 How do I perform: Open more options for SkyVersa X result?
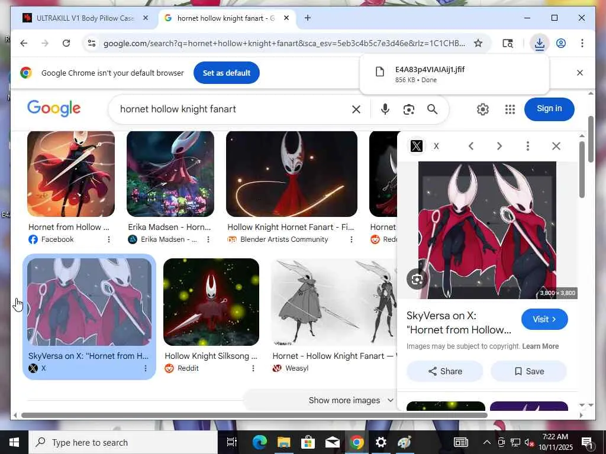pos(146,368)
